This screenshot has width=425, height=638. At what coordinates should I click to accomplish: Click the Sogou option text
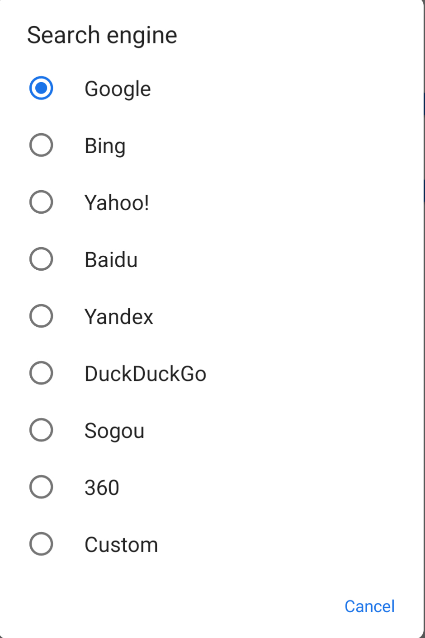[x=114, y=431]
